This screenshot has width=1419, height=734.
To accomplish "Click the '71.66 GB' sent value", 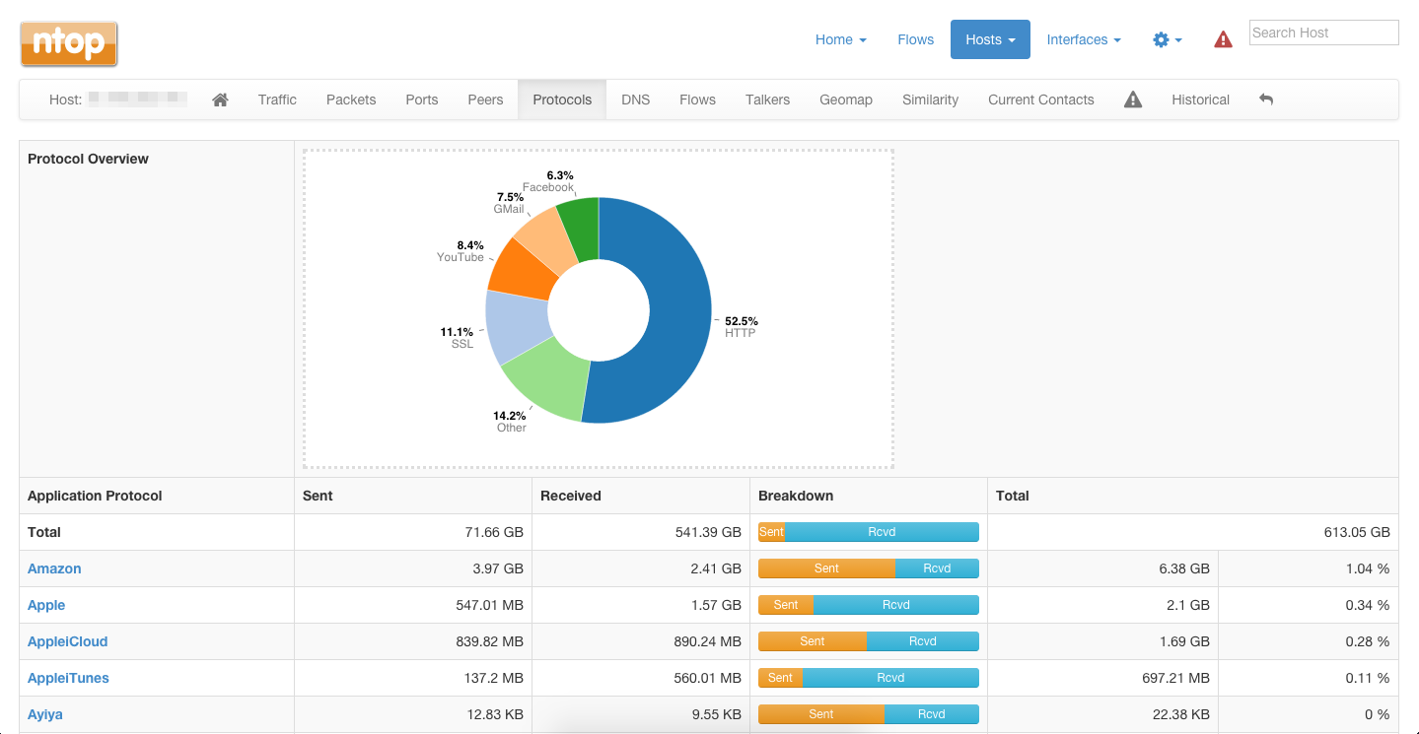I will pos(494,532).
